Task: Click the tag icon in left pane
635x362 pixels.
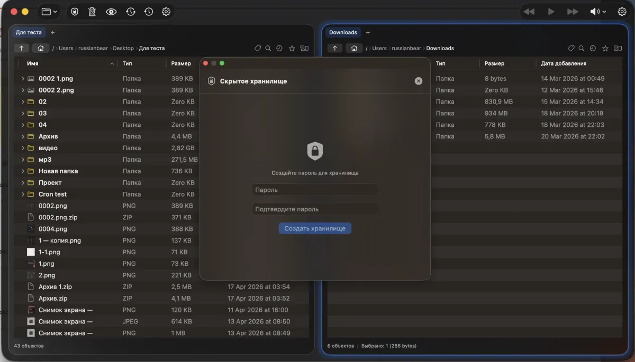Action: 258,48
